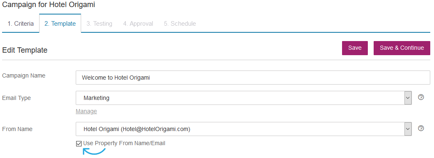
Task: Click the Save & Continue button
Action: [402, 48]
